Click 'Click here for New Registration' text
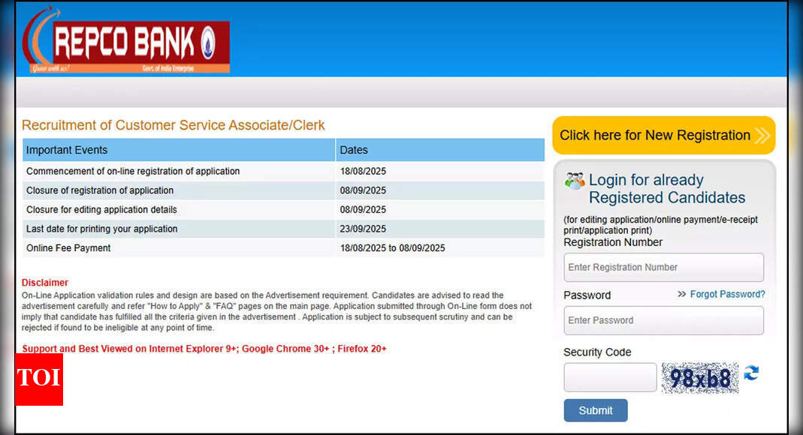The height and width of the screenshot is (435, 803). tap(654, 136)
